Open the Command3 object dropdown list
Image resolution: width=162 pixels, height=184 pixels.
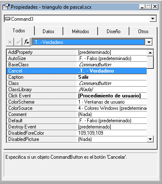click(153, 19)
